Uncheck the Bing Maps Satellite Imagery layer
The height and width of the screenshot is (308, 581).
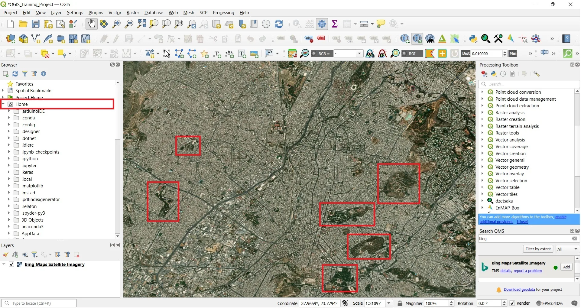click(x=11, y=264)
